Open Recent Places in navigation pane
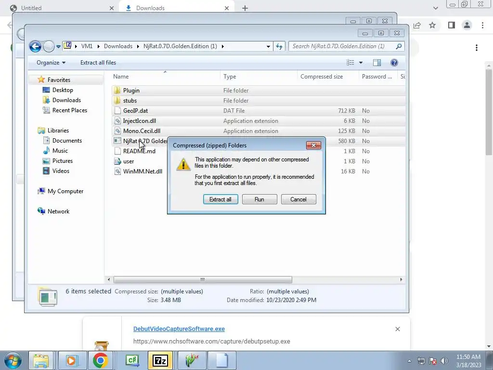The image size is (493, 370). tap(69, 110)
